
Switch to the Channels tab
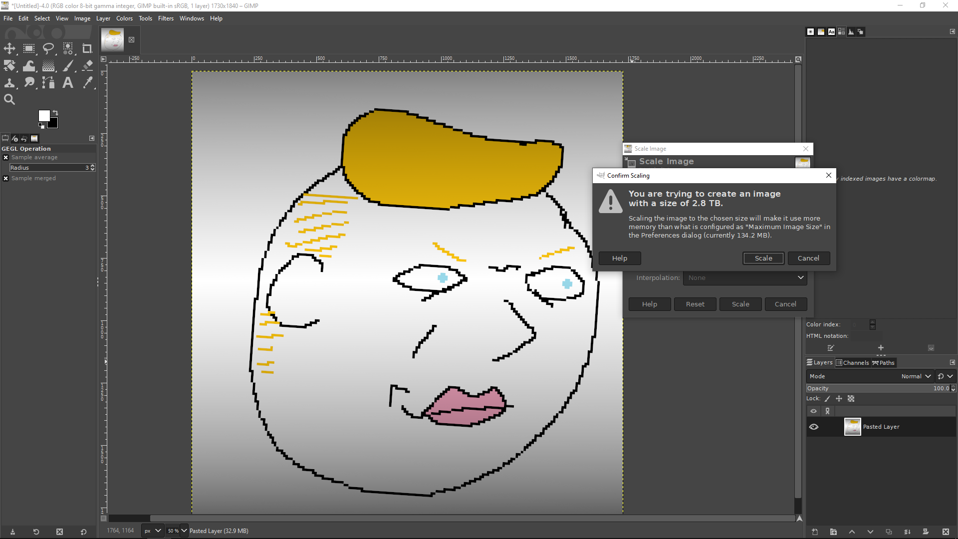853,363
